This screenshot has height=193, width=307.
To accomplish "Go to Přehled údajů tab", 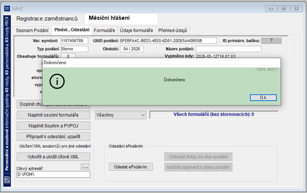I will [172, 31].
